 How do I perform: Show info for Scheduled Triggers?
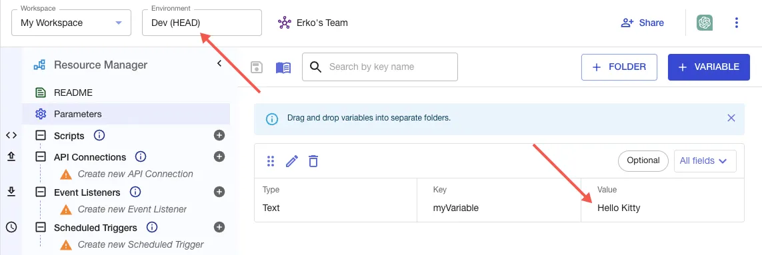[x=152, y=227]
